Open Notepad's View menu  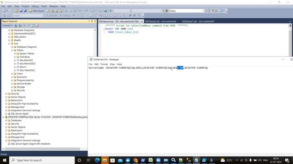pyautogui.click(x=112, y=64)
